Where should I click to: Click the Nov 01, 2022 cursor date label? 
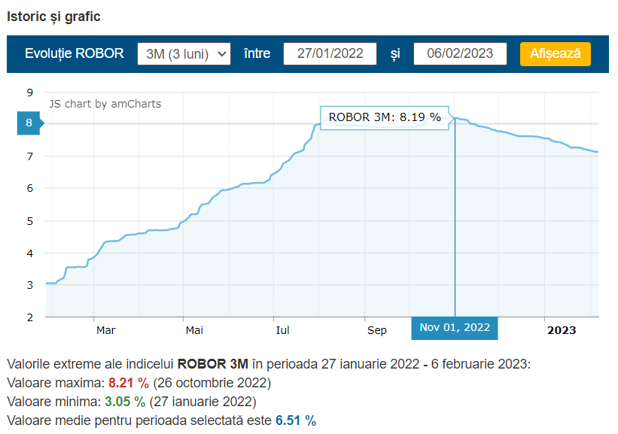(x=454, y=328)
